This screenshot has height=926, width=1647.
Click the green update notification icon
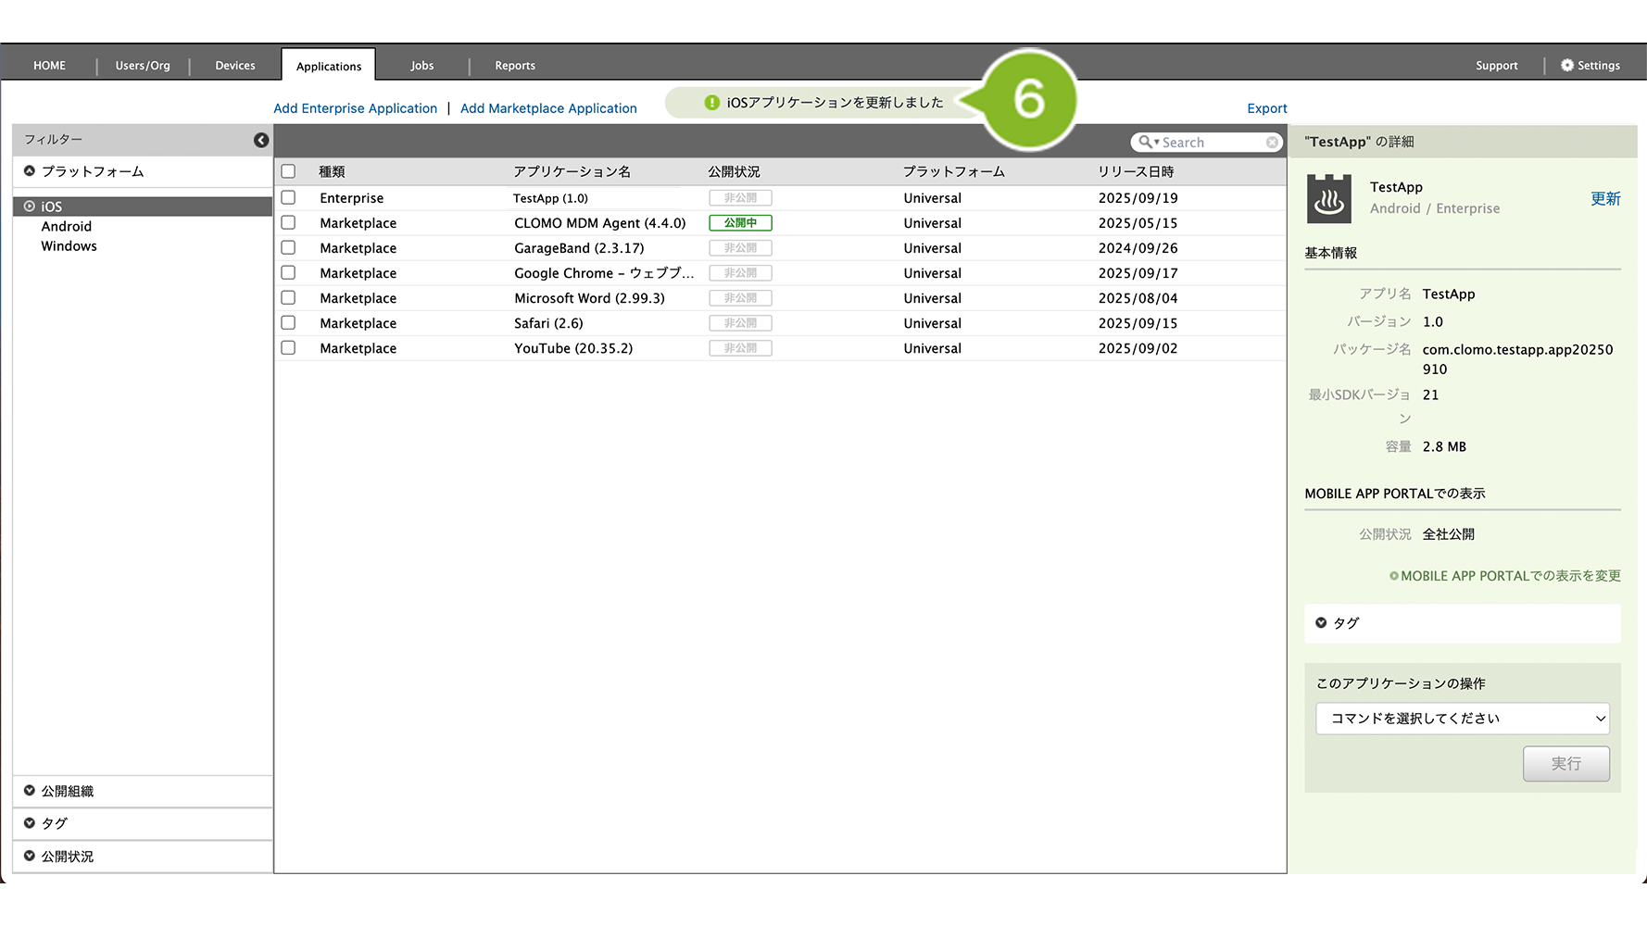pos(711,103)
